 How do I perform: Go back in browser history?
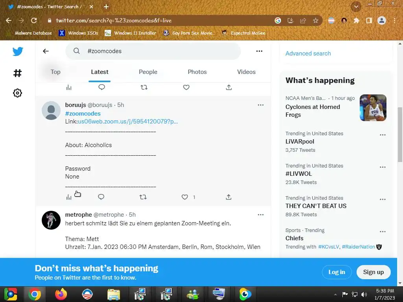pos(9,20)
